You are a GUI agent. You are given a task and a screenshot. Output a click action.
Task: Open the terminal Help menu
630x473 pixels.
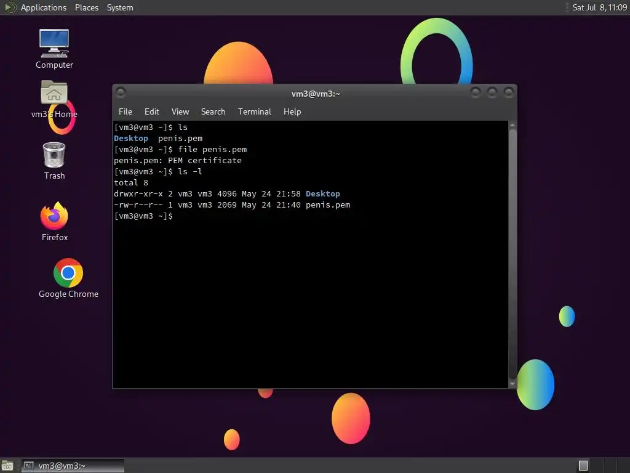(292, 111)
